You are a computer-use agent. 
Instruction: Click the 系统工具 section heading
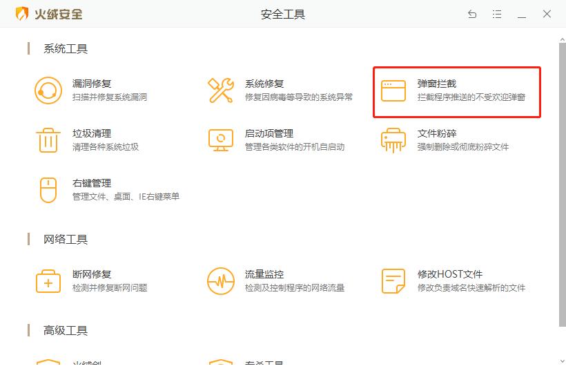coord(66,49)
